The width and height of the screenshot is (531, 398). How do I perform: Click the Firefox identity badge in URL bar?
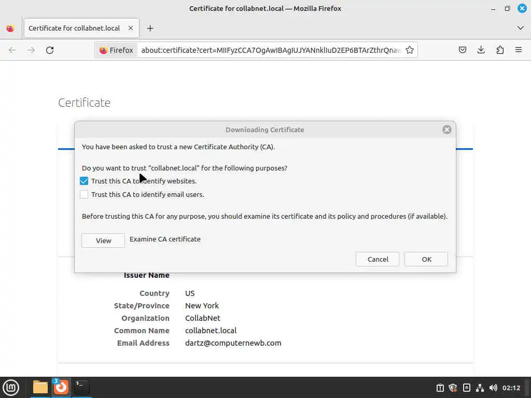pyautogui.click(x=116, y=50)
